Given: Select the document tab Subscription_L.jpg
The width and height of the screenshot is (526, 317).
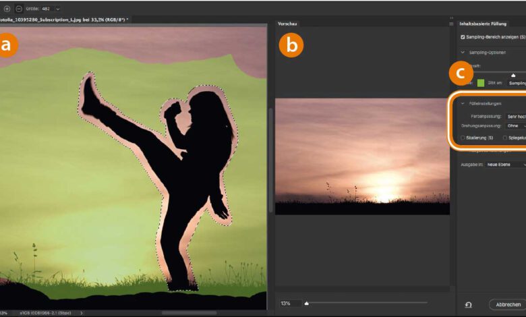Looking at the screenshot, I should [x=64, y=20].
